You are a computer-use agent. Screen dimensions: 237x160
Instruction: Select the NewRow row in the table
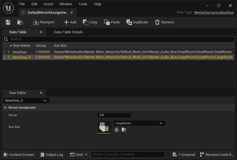pyautogui.click(x=20, y=52)
